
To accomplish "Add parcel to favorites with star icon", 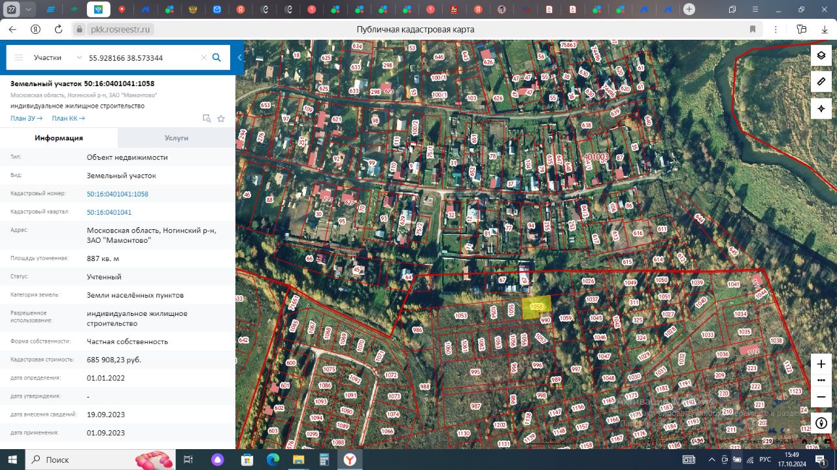I will point(221,119).
